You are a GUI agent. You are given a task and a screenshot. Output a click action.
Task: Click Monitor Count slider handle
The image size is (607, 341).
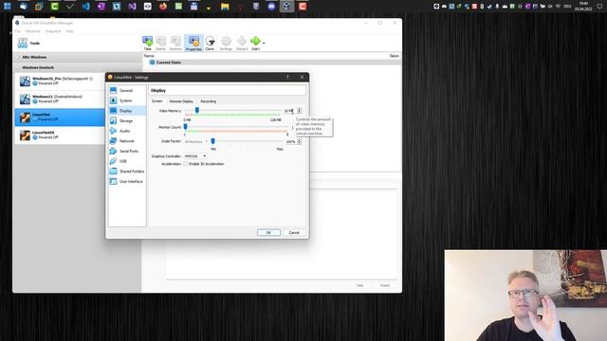[x=186, y=127]
